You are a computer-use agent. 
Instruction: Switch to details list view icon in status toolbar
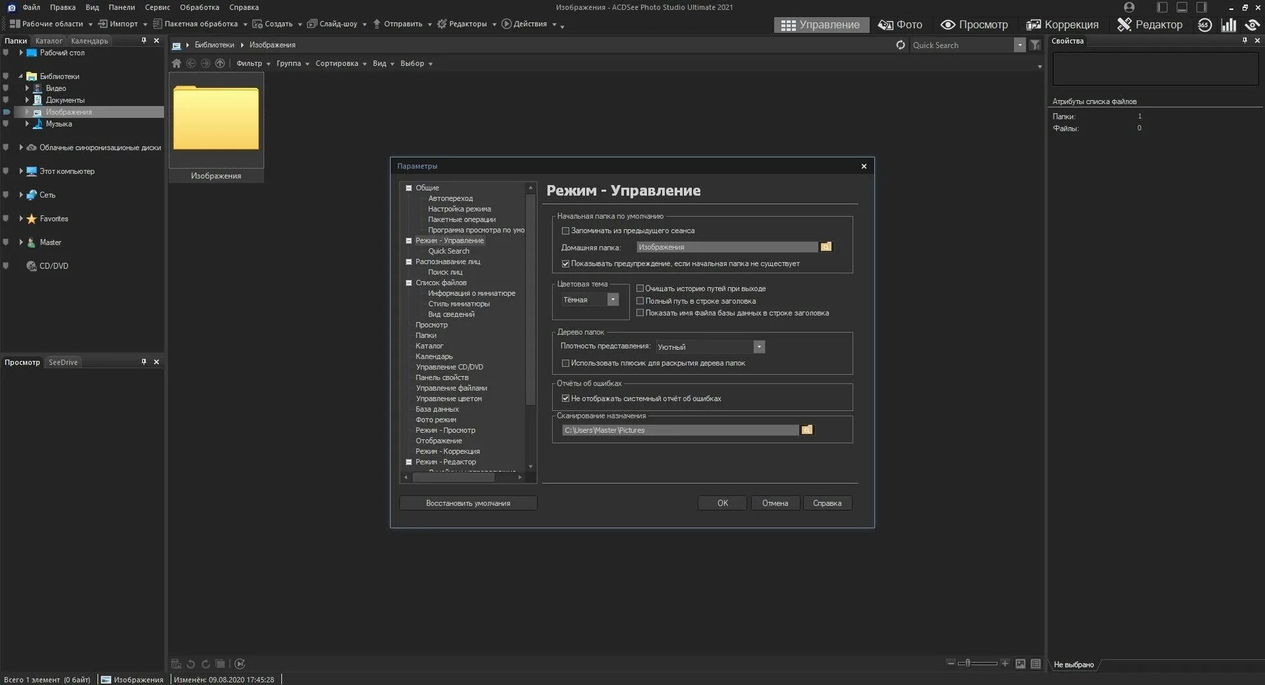tap(1036, 664)
